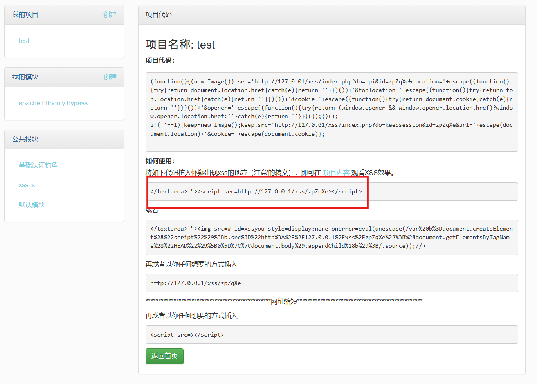Click the 公共模块 panel header
This screenshot has width=537, height=384.
point(64,139)
